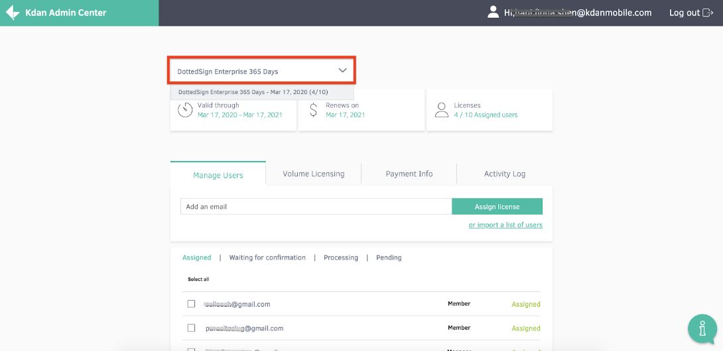
Task: Switch to the Manage Users tab
Action: click(x=218, y=175)
